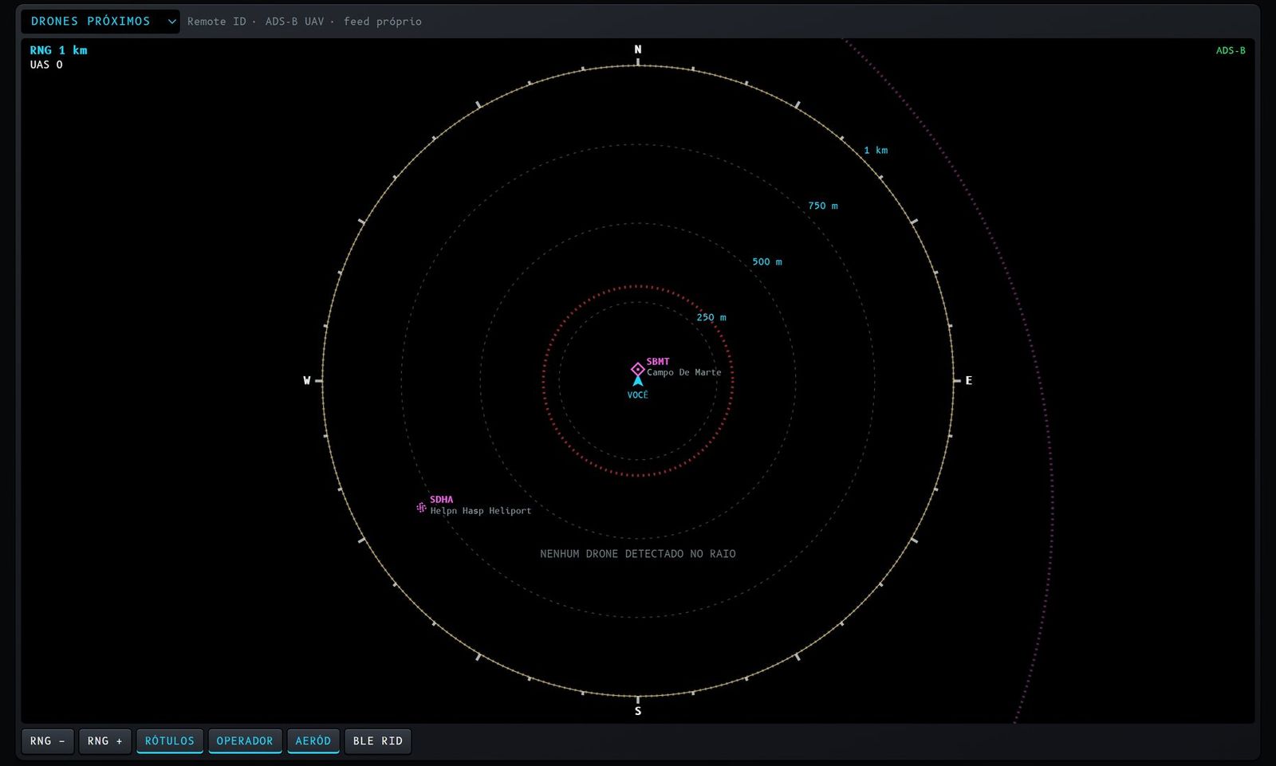This screenshot has height=766, width=1276.
Task: Click the RNG 1 km readout
Action: (x=59, y=50)
